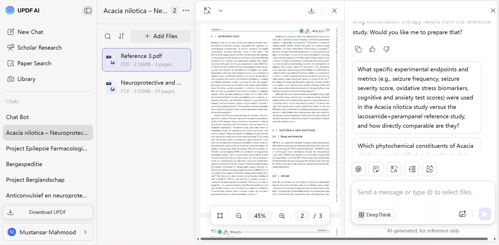Screen dimensions: 499x245
Task: Expand the translate language dropdown
Action: coord(220,11)
